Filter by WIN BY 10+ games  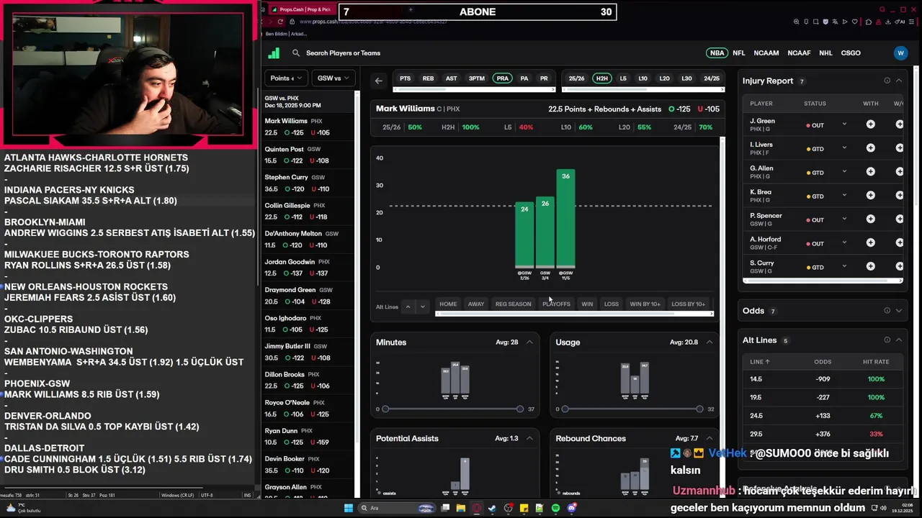pyautogui.click(x=645, y=304)
